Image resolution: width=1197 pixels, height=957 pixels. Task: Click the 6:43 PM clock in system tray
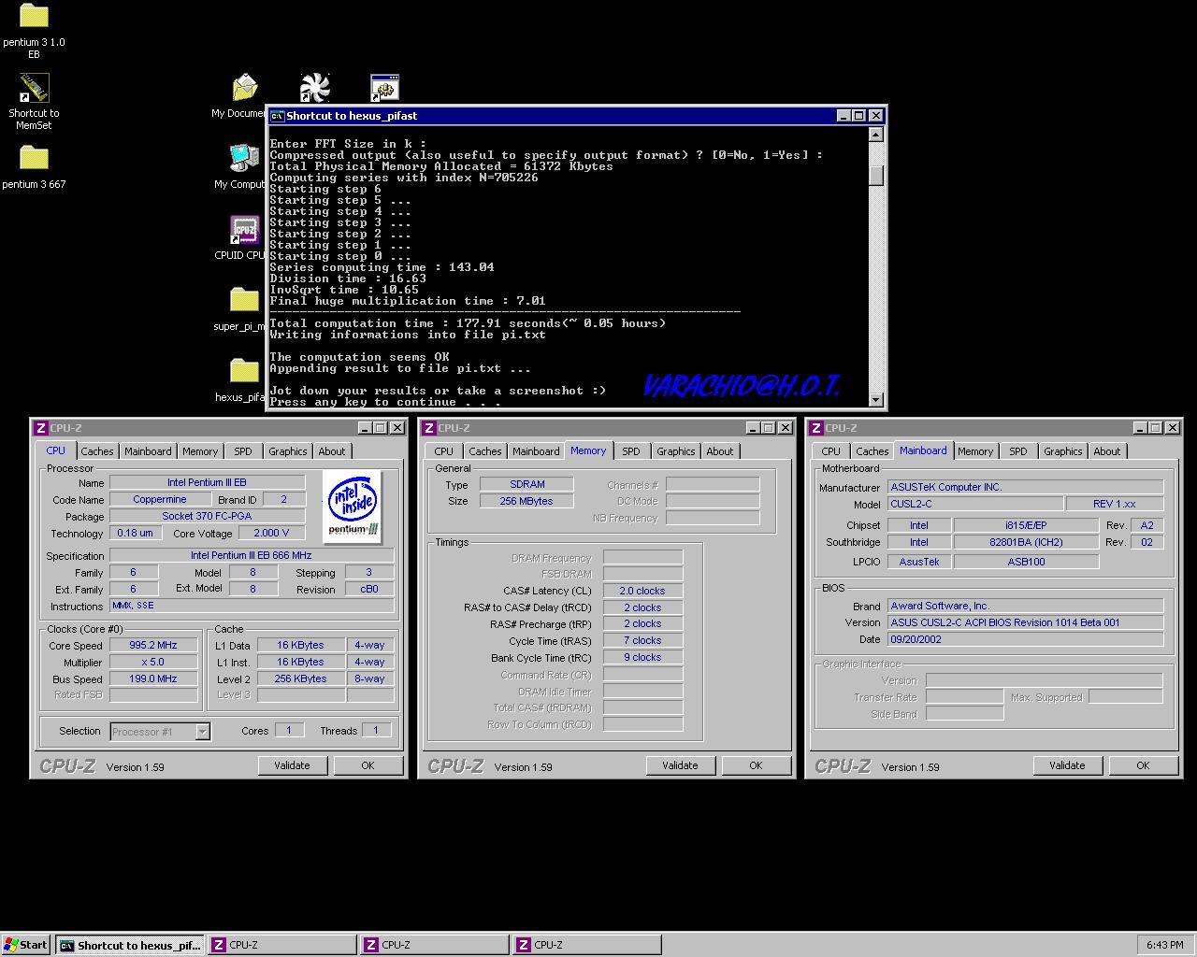(x=1164, y=945)
